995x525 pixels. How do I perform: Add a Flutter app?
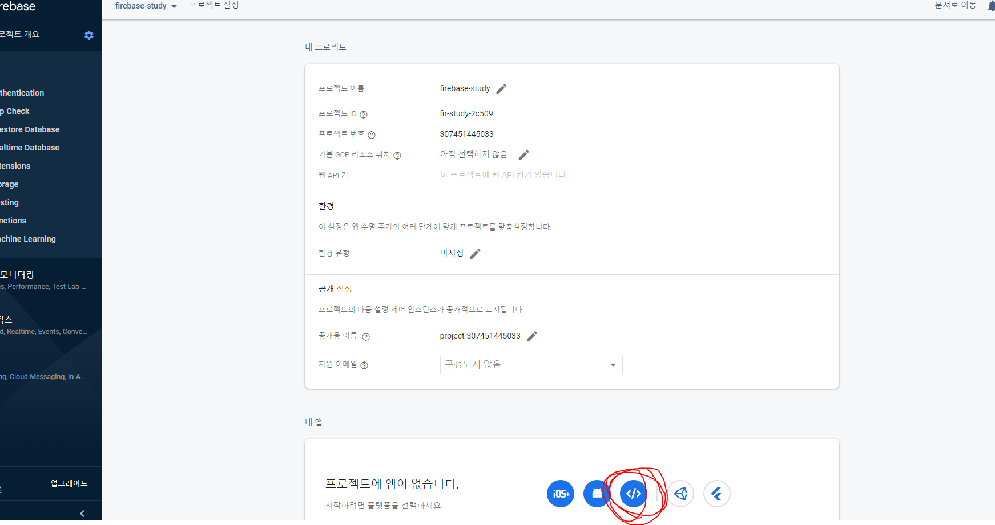coord(717,494)
